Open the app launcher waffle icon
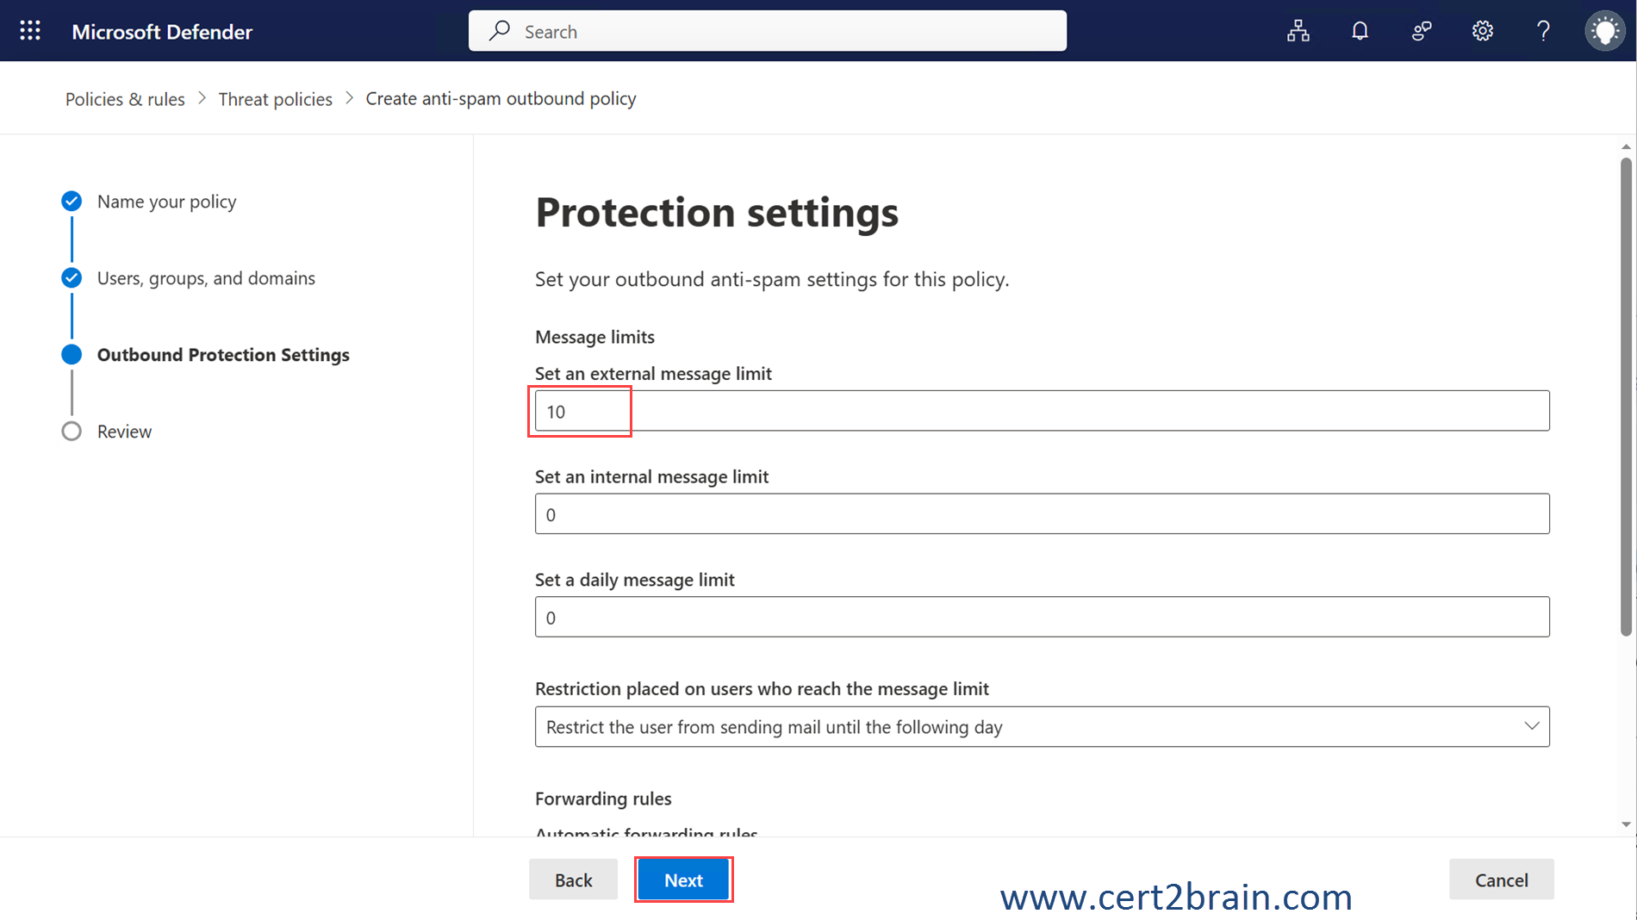 (30, 31)
